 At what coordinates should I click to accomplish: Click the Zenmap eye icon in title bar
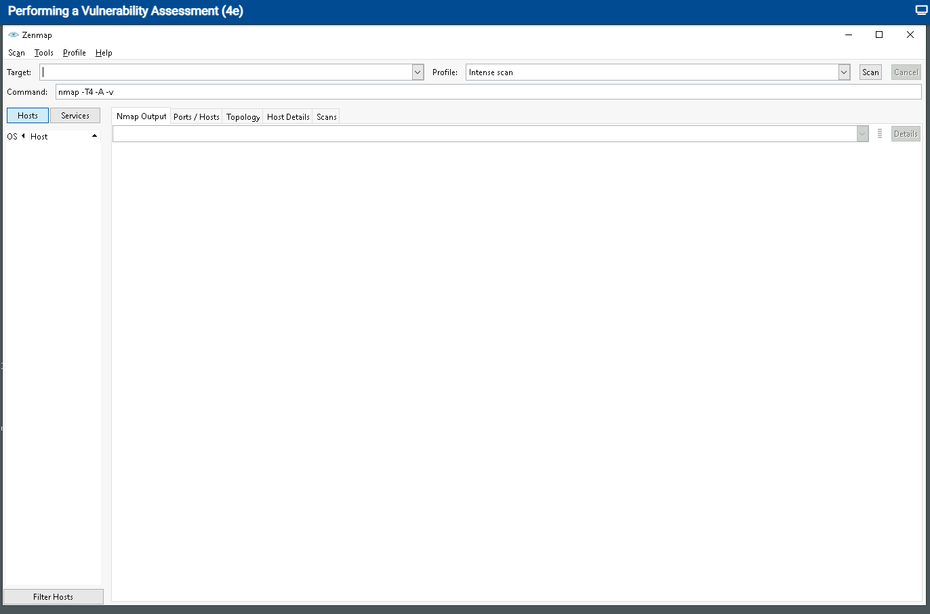[13, 35]
